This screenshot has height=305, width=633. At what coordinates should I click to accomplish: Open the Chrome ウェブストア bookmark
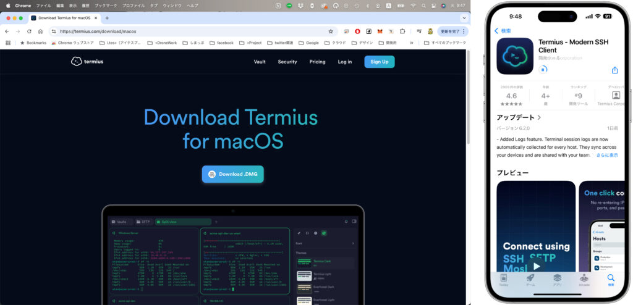click(x=72, y=43)
